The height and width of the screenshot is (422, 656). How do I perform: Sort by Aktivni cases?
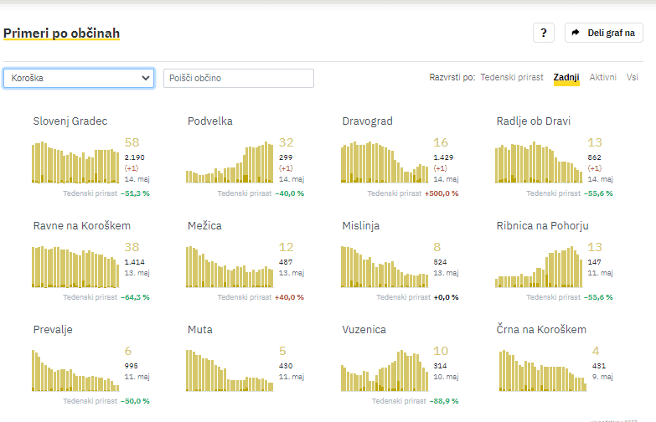point(602,77)
